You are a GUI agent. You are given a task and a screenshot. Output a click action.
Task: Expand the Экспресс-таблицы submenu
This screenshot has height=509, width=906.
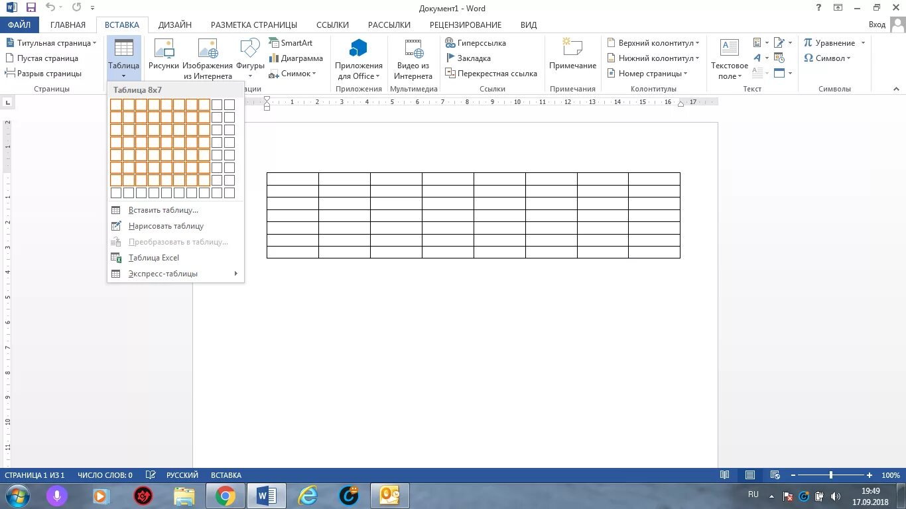(176, 274)
